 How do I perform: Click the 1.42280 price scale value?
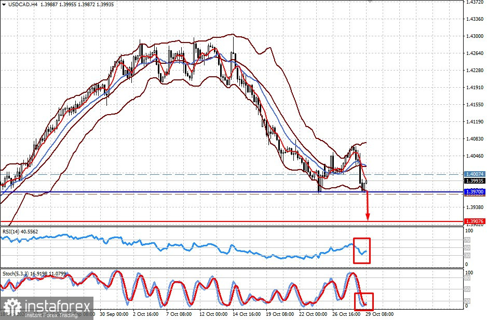click(x=475, y=70)
